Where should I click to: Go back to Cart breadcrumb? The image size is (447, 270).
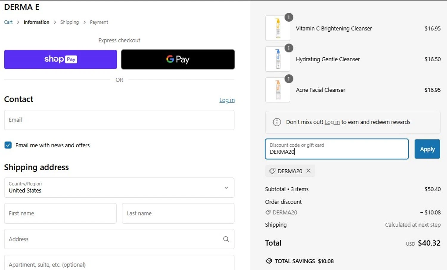click(x=8, y=22)
